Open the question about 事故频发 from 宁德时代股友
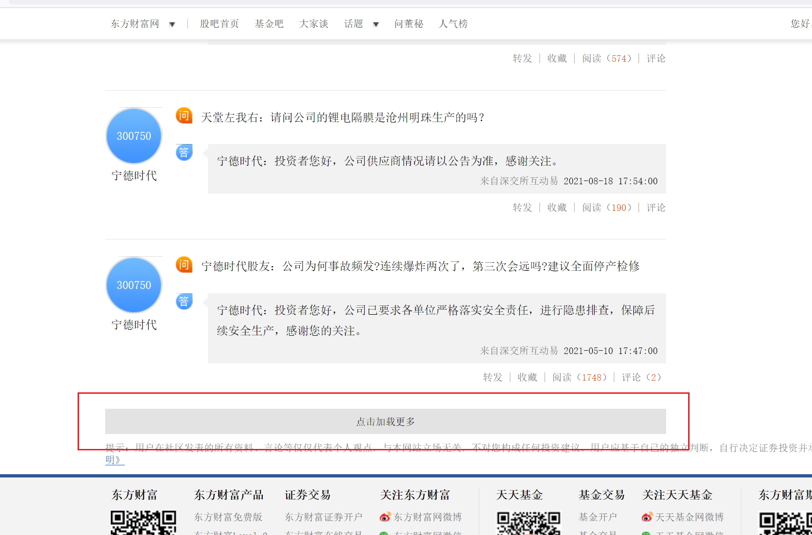The height and width of the screenshot is (535, 812). [x=421, y=267]
